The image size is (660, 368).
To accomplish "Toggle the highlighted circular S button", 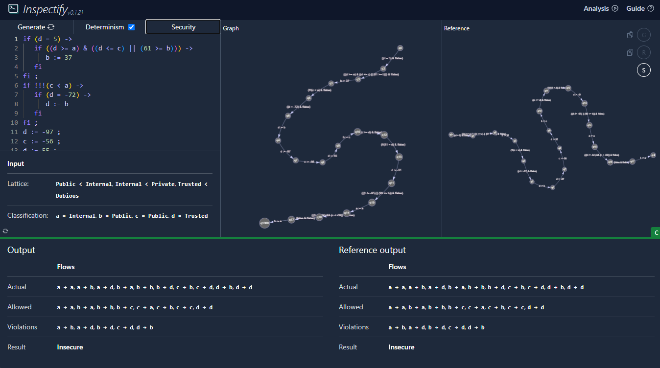I will [x=644, y=70].
